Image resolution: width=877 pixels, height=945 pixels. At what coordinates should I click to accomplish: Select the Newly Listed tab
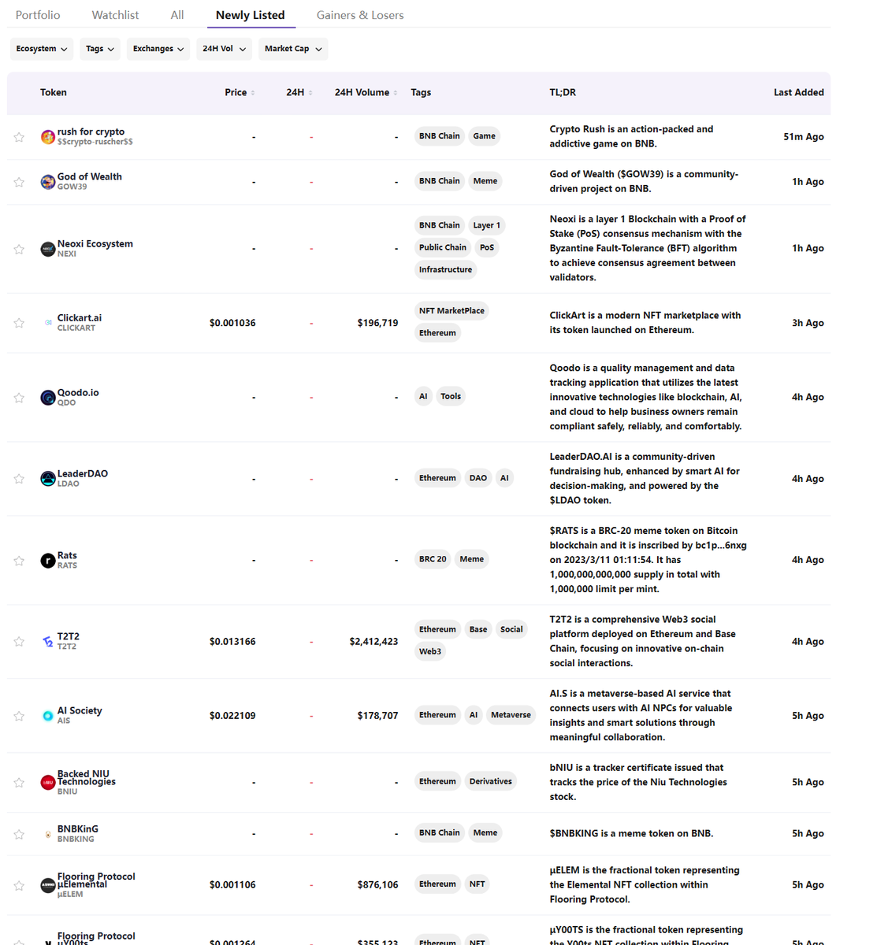click(x=251, y=15)
